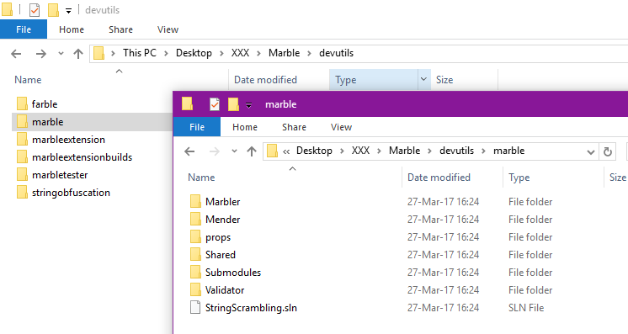Sort by Name column in devutils window
628x334 pixels.
pyautogui.click(x=28, y=80)
